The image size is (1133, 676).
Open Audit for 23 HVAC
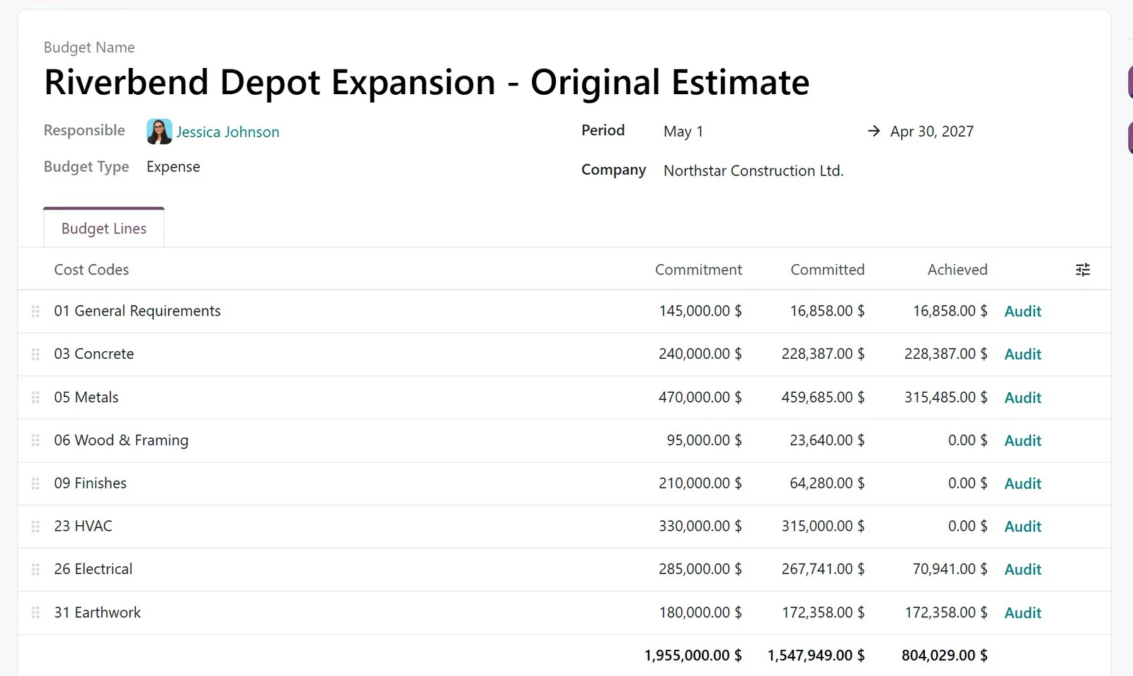pyautogui.click(x=1023, y=527)
